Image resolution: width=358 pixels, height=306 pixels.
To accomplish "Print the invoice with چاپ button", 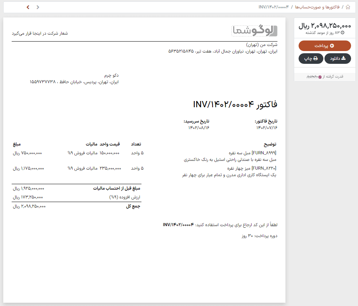I will [x=311, y=58].
